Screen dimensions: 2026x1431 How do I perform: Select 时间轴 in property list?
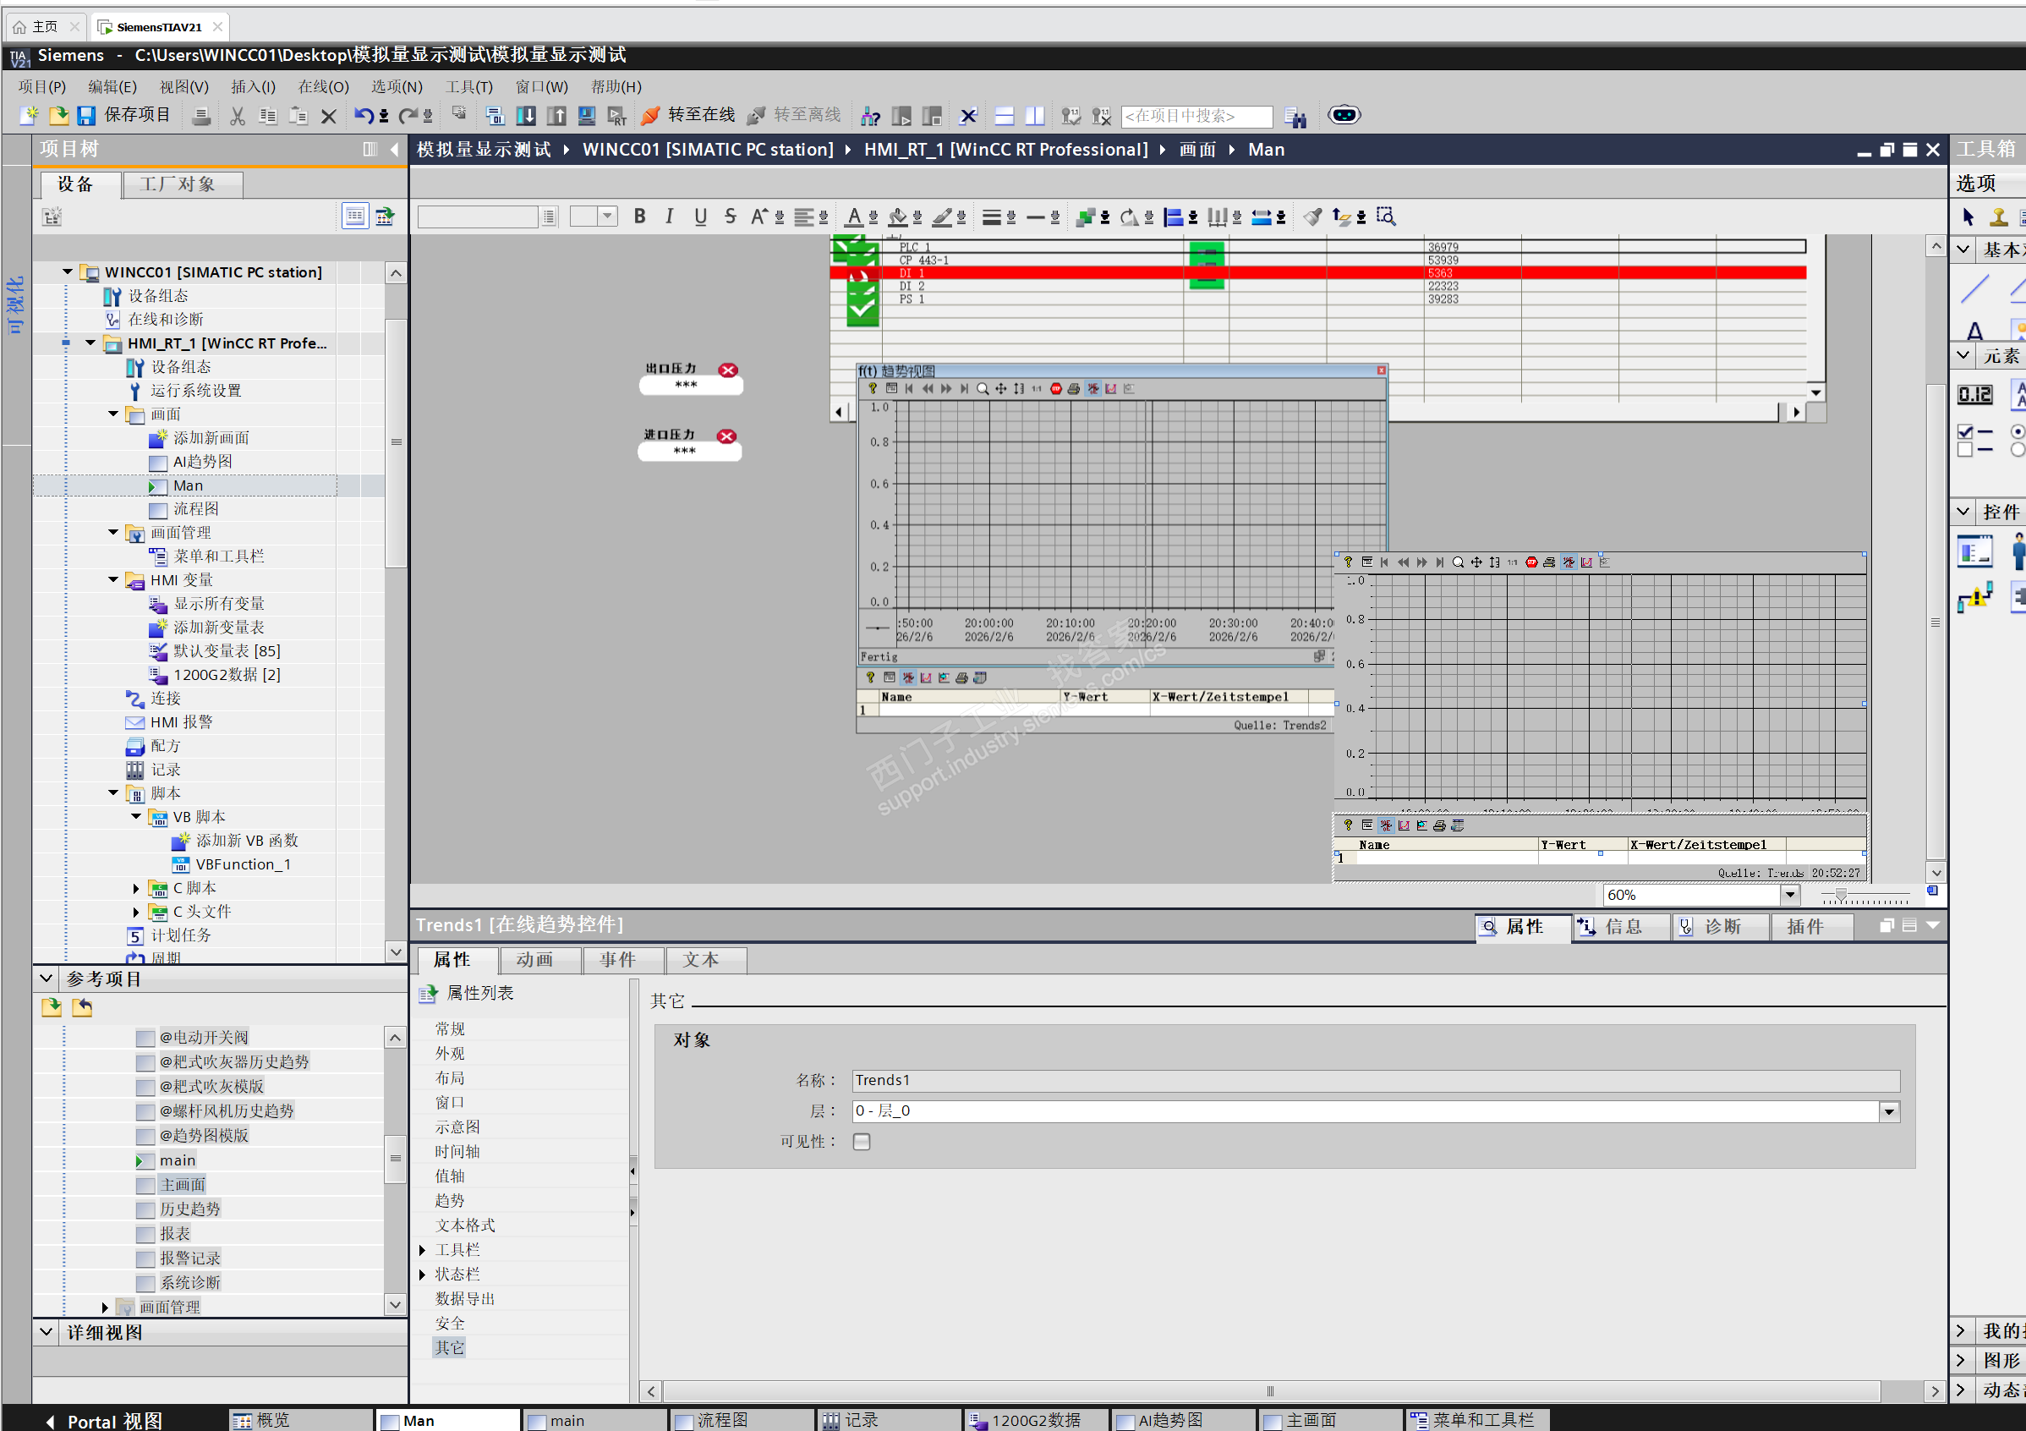tap(457, 1151)
